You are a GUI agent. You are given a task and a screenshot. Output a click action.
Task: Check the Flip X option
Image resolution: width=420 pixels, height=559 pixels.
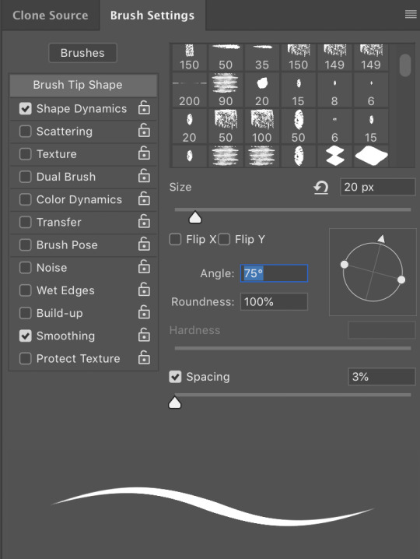[x=175, y=239]
